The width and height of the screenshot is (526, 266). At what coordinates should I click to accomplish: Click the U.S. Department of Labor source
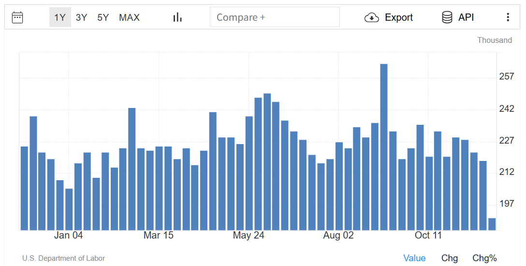click(x=63, y=258)
